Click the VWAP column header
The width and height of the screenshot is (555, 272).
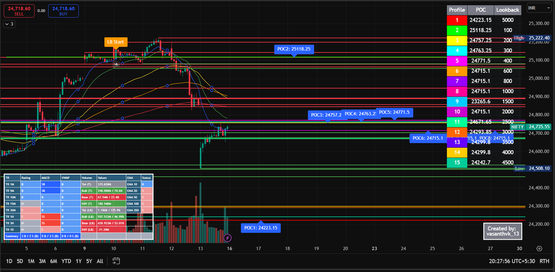click(x=70, y=177)
